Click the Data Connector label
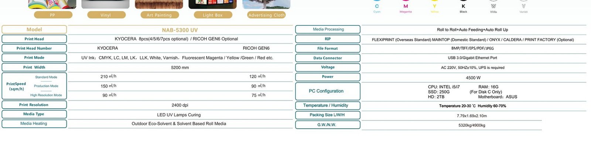 pos(328,58)
